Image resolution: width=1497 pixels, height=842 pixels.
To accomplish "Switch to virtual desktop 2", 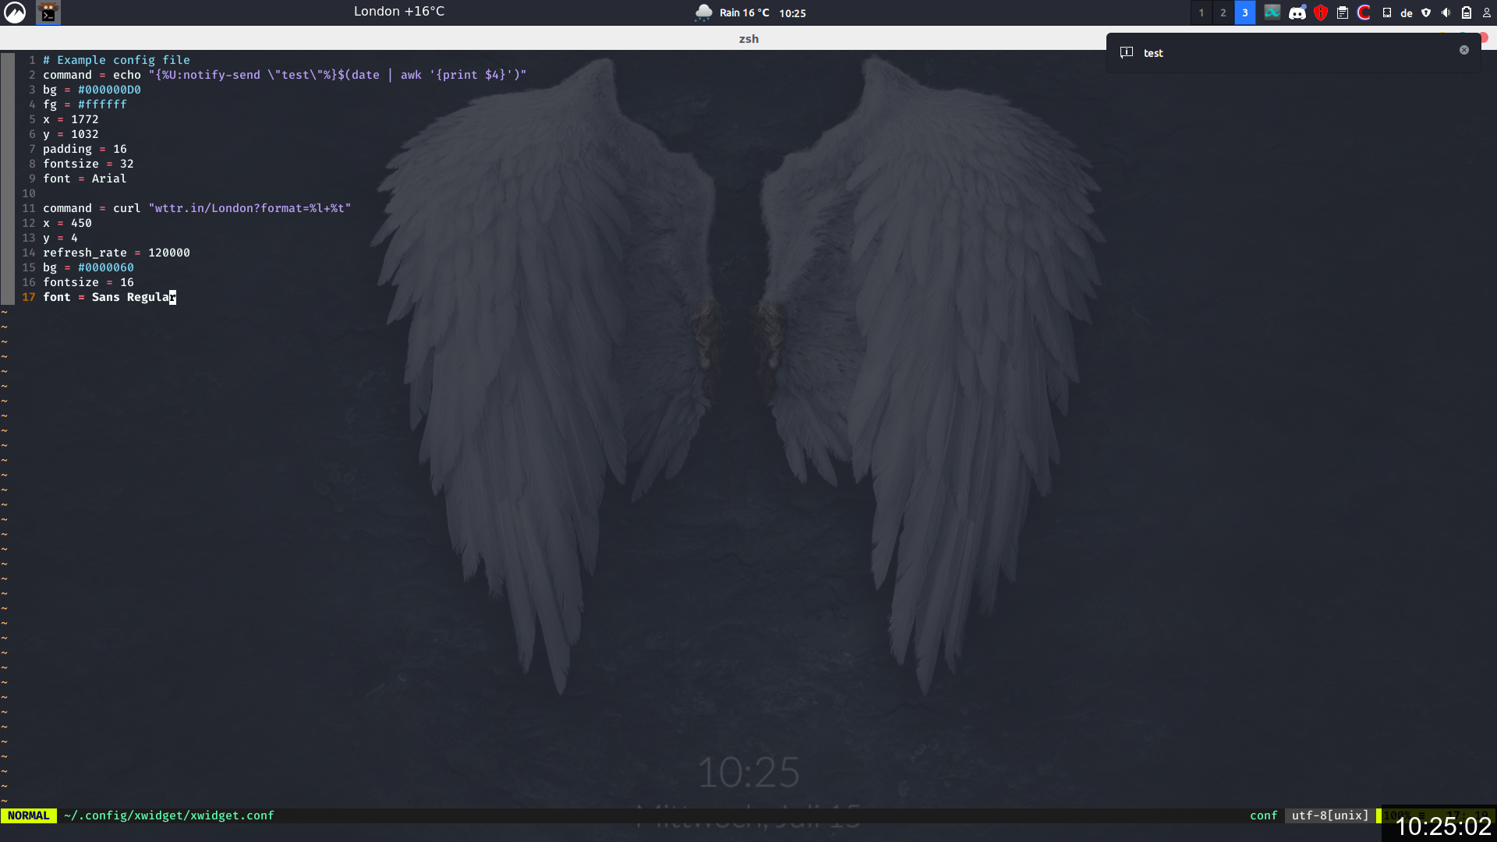I will tap(1223, 12).
